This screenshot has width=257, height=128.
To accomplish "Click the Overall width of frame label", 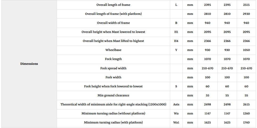I will [113, 23].
